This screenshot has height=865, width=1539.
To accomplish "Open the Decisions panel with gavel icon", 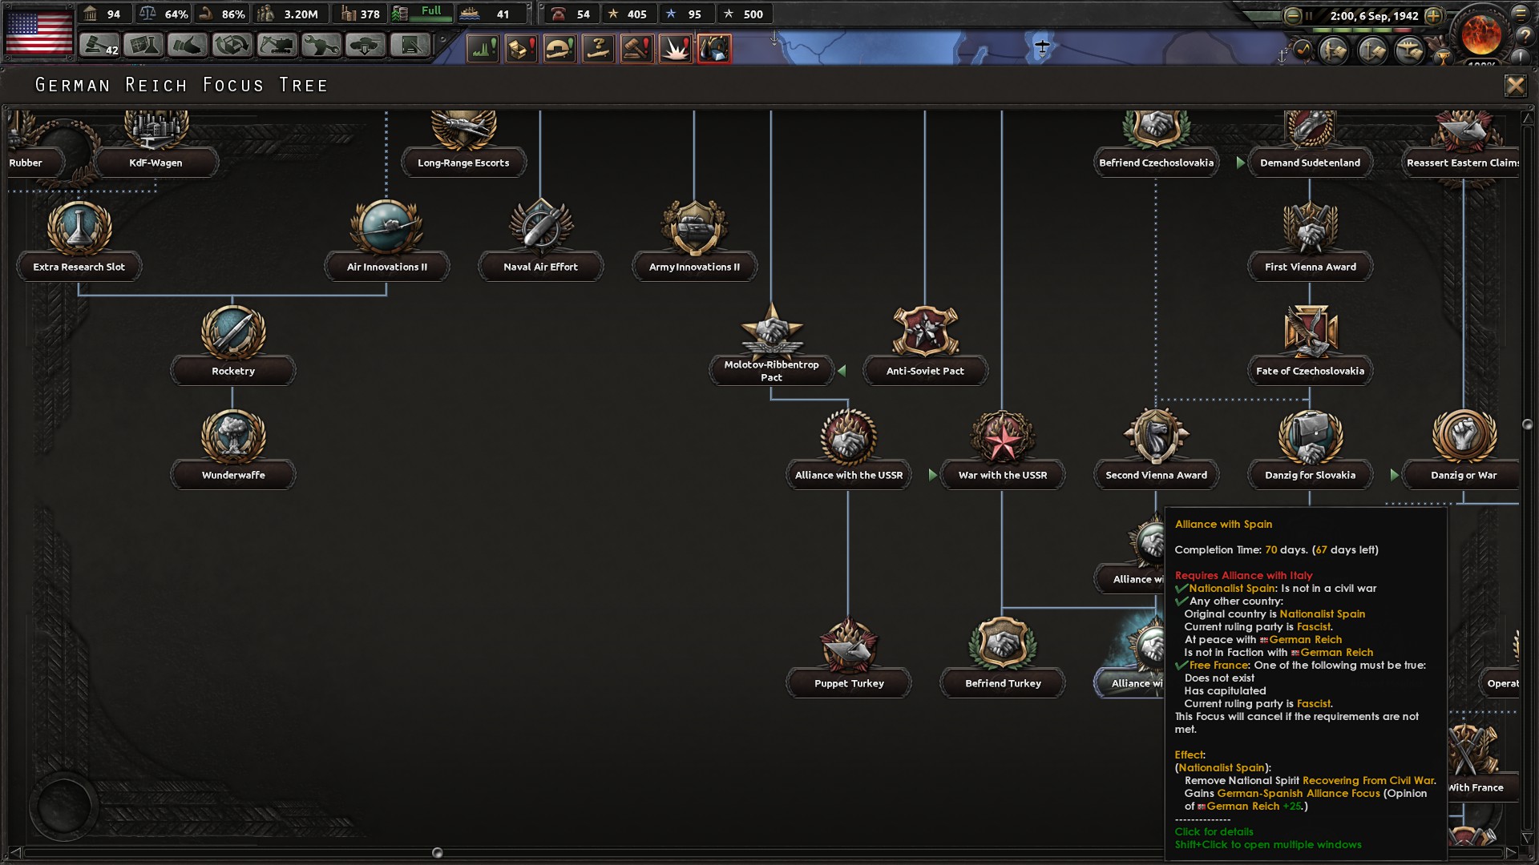I will click(99, 46).
